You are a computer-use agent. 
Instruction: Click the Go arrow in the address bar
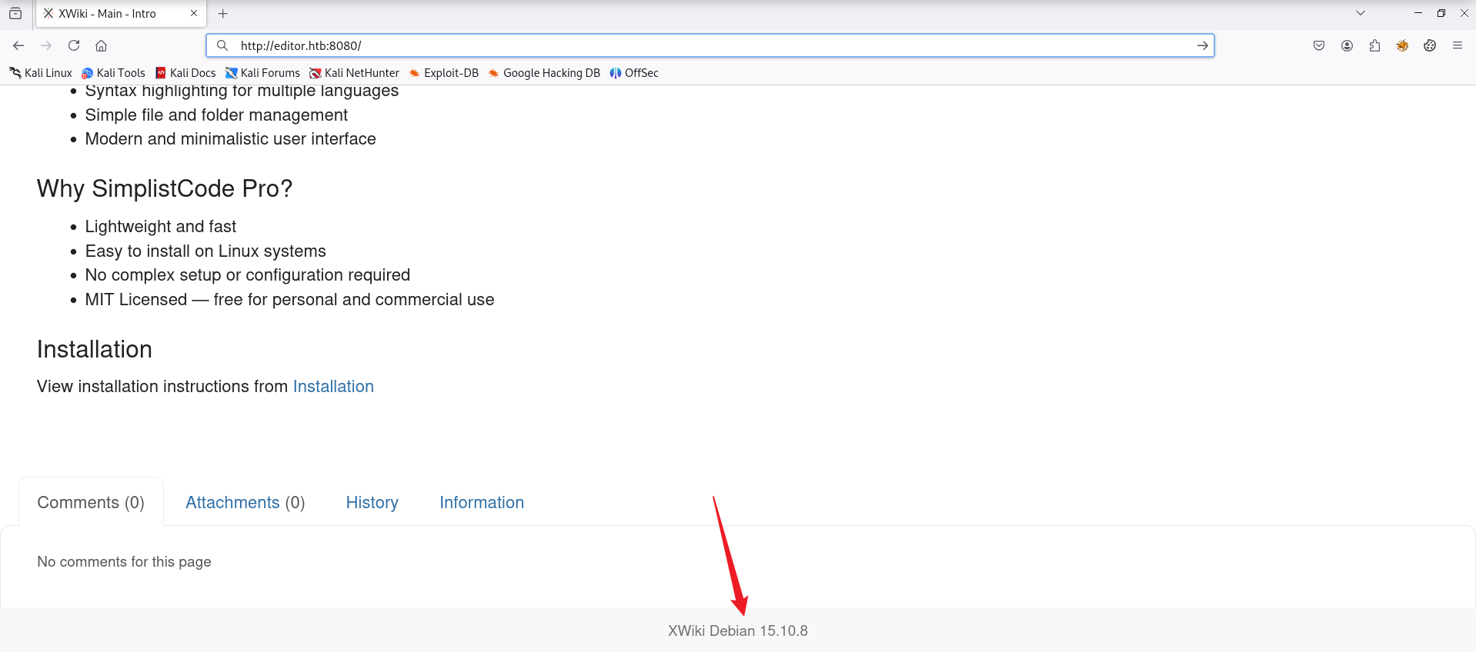point(1202,45)
